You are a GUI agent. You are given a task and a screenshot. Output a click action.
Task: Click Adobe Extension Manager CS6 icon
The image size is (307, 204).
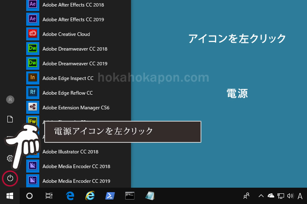tap(33, 107)
